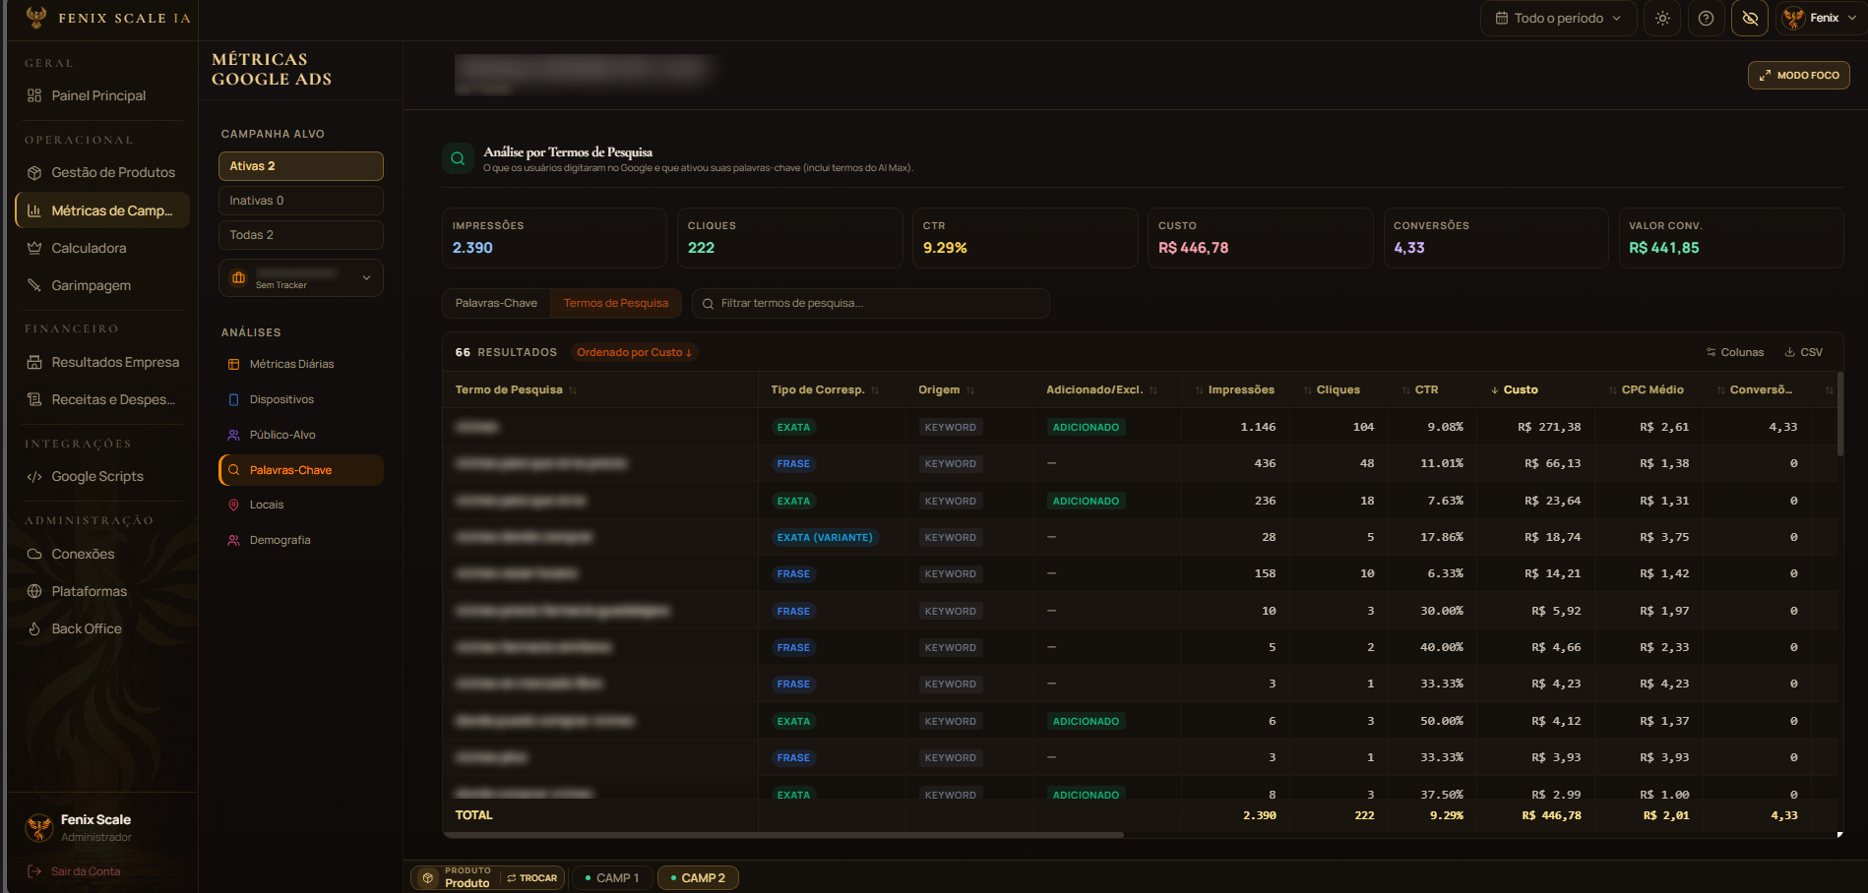
Task: Select the Dispositivos analysis
Action: pos(281,399)
